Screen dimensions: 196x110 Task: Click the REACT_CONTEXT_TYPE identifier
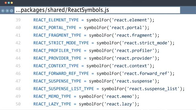pyautogui.click(x=56, y=66)
